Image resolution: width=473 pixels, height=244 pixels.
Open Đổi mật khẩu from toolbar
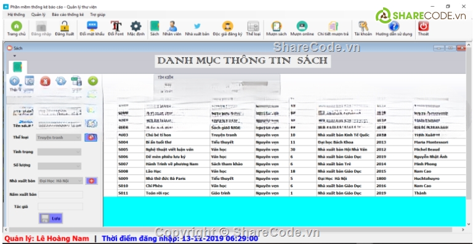92,29
